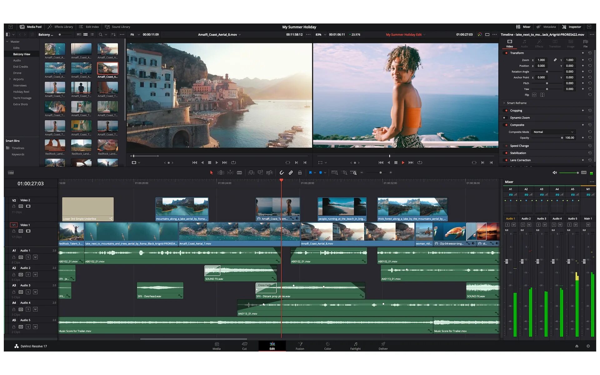This screenshot has height=375, width=600.
Task: Toggle the Linked Selection chain icon
Action: (x=291, y=172)
